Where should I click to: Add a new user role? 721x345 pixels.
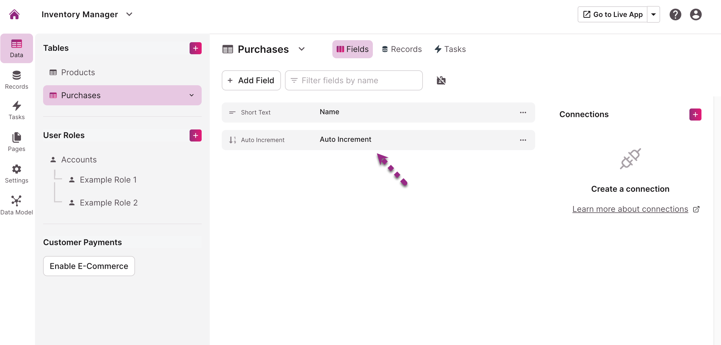coord(196,135)
